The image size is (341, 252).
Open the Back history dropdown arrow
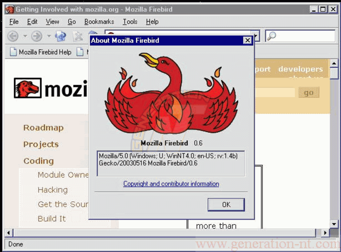coord(25,36)
